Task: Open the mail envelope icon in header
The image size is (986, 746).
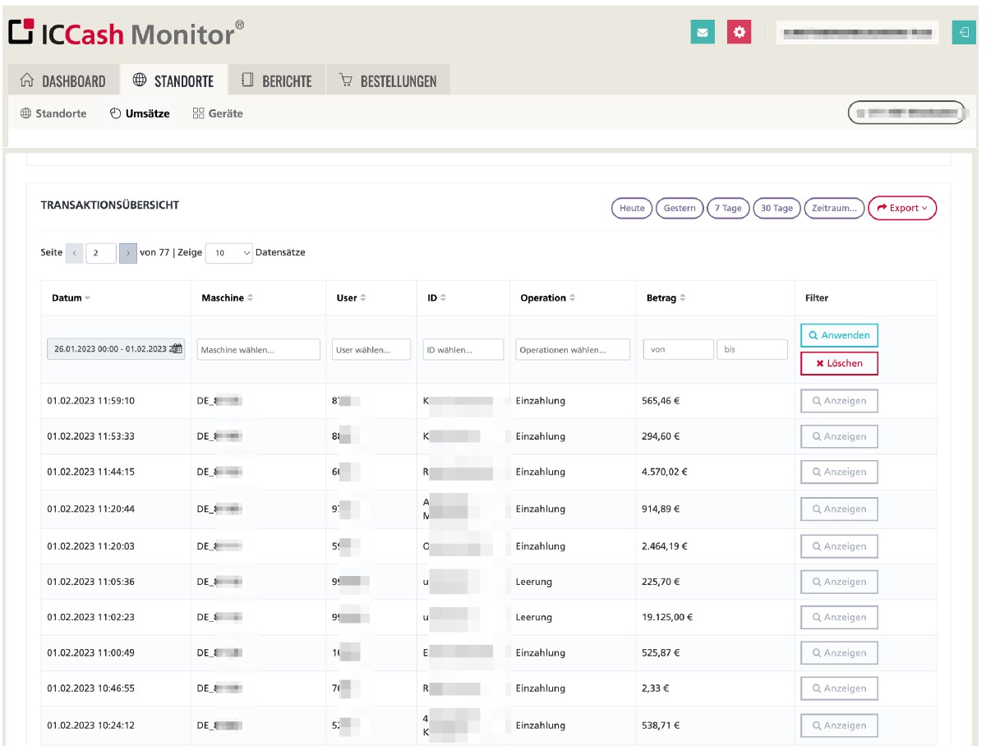Action: [702, 32]
